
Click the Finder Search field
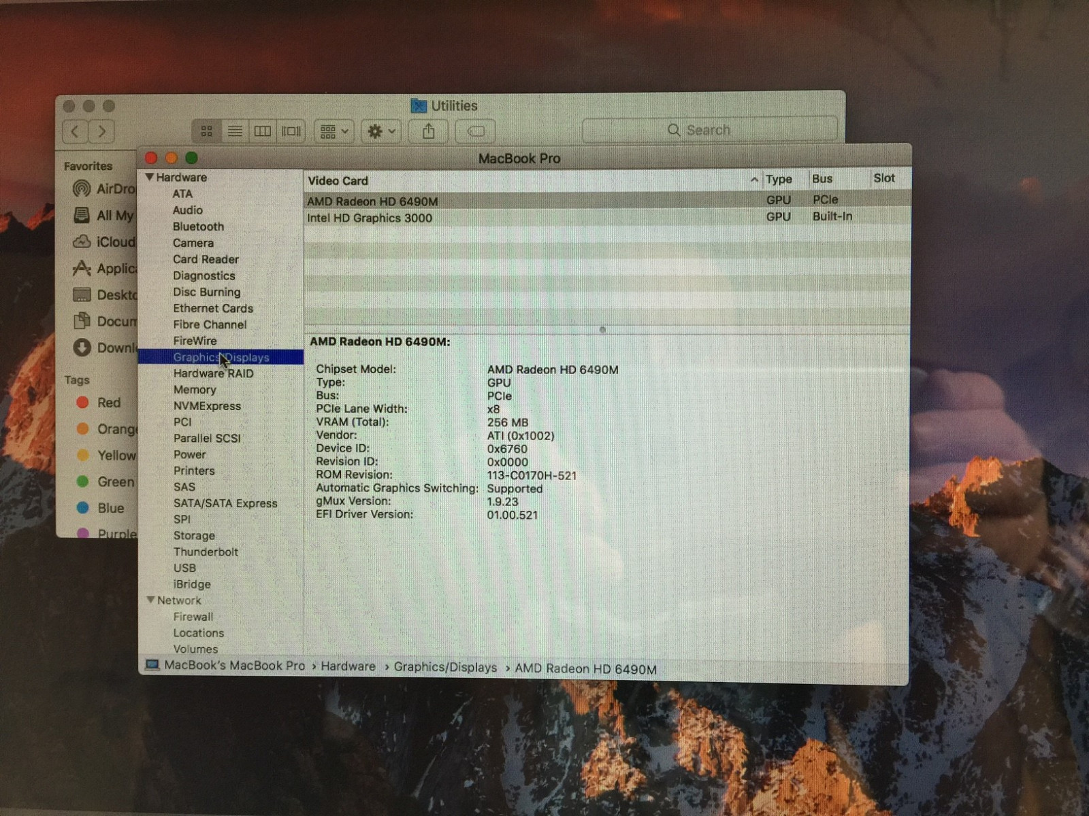coord(709,129)
